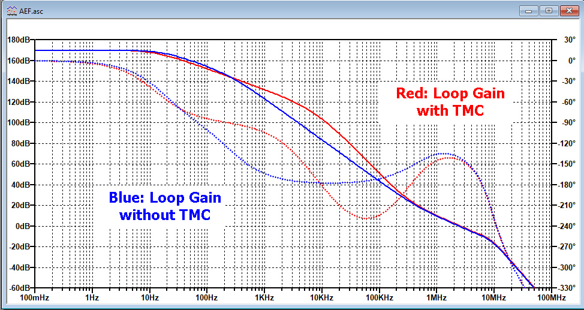
Task: Click the -240° phase axis label
Action: tap(567, 226)
